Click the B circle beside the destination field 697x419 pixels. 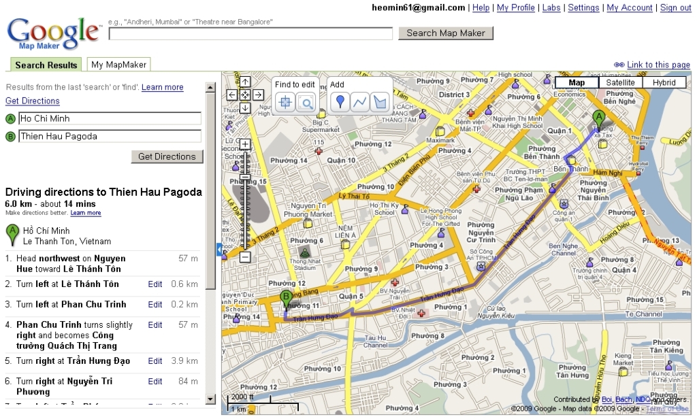(10, 137)
